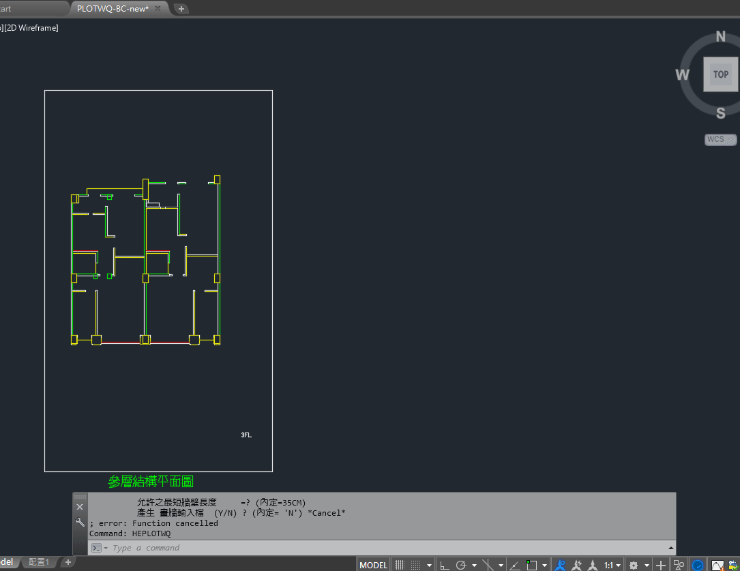
Task: Click recent commands prompt icon
Action: [96, 548]
